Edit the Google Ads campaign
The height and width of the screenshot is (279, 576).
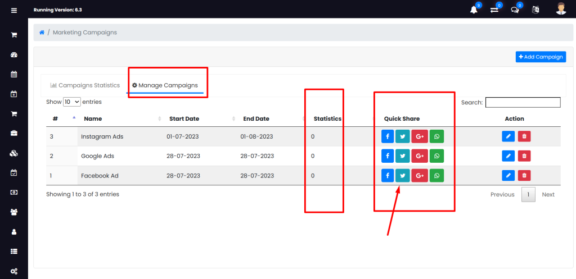508,156
